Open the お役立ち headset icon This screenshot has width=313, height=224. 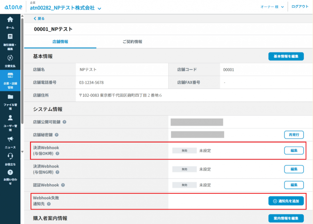(x=10, y=156)
